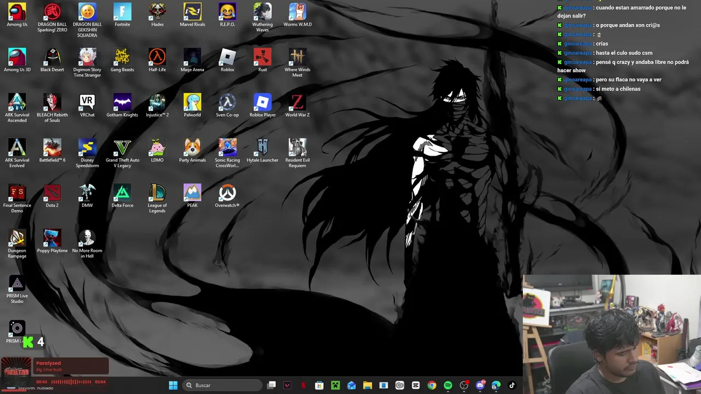Select the Mage Arena icon
Image resolution: width=701 pixels, height=394 pixels.
192,60
